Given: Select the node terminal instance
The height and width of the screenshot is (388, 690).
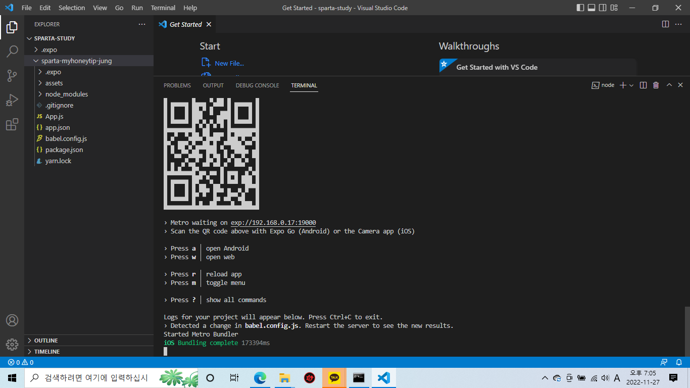Looking at the screenshot, I should [603, 85].
